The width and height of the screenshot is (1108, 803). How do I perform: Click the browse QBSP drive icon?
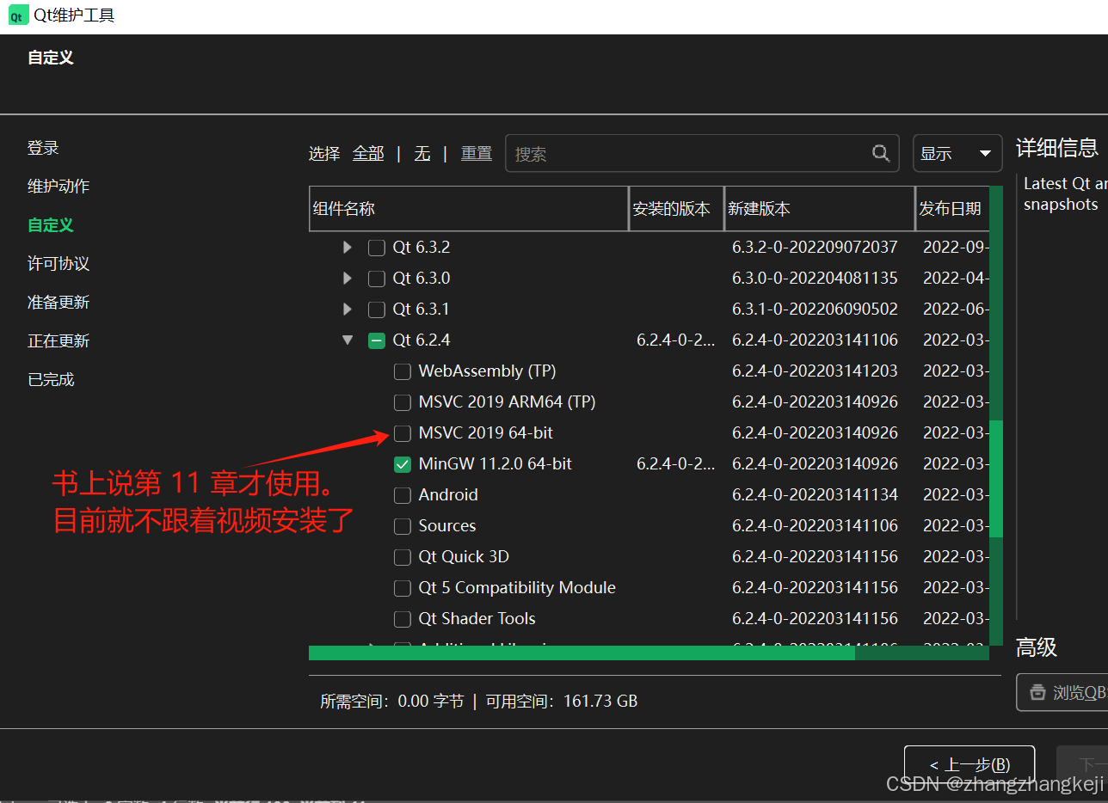coord(1038,692)
